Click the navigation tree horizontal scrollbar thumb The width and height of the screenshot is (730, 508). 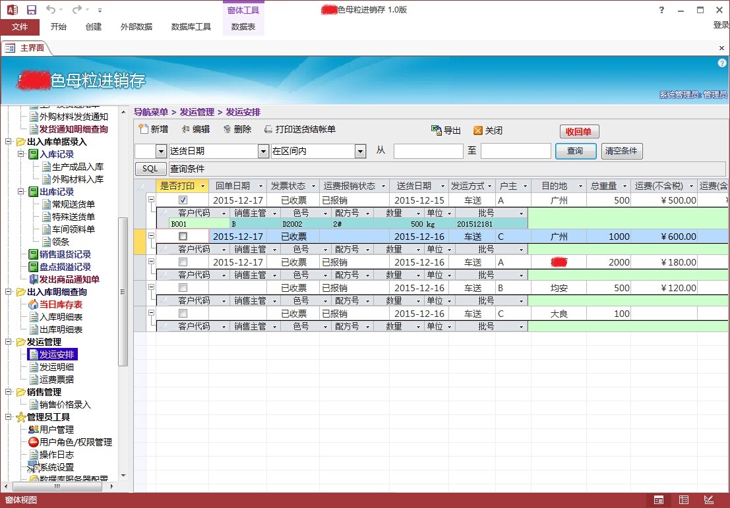coord(57,486)
